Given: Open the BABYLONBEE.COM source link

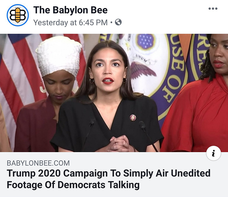Looking at the screenshot, I should coord(38,163).
